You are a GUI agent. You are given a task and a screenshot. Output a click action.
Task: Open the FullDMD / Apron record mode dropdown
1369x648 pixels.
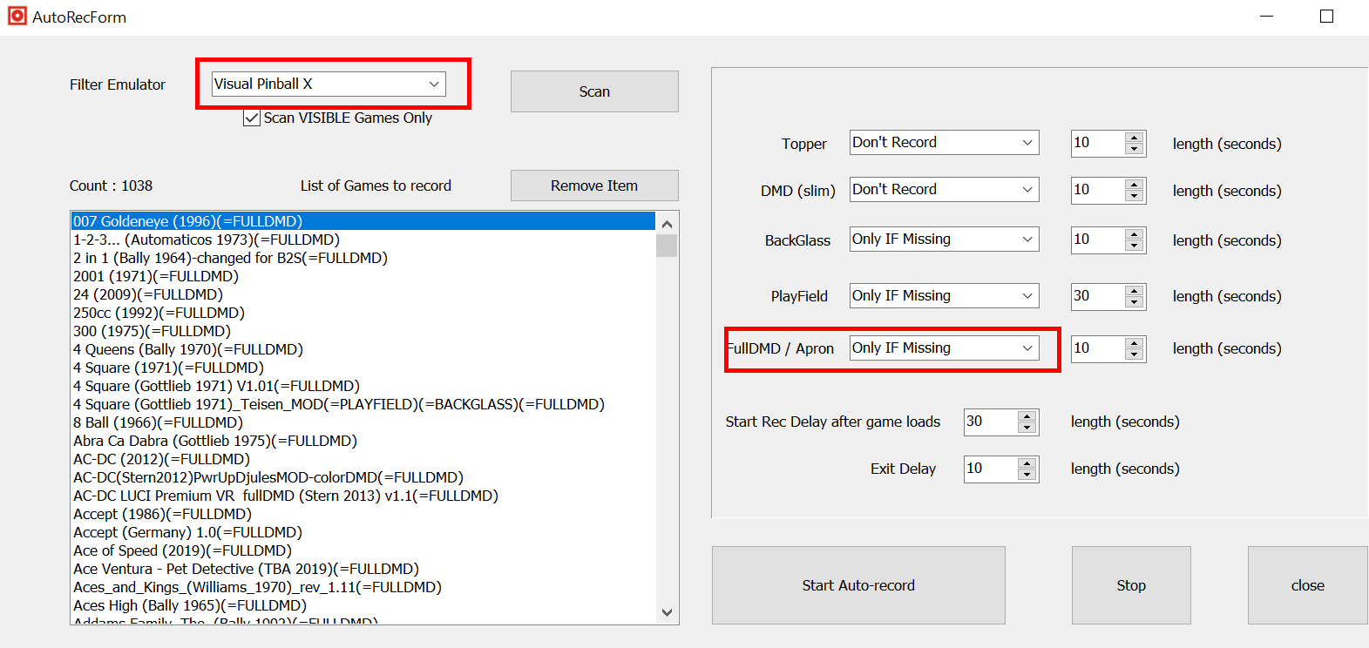pos(945,348)
